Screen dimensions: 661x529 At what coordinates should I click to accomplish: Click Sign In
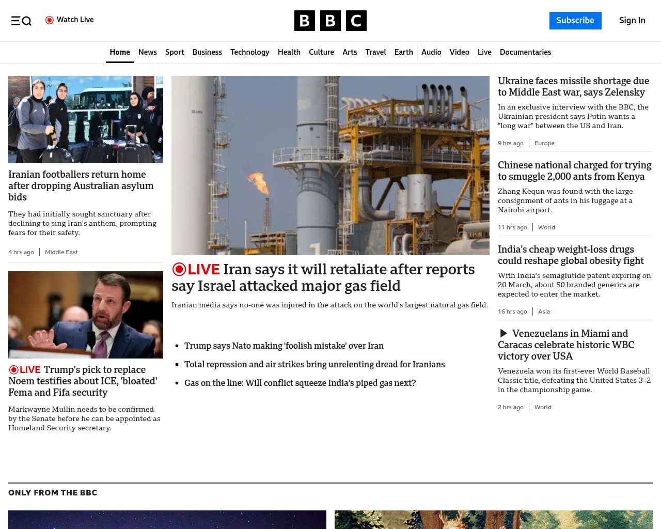tap(632, 21)
